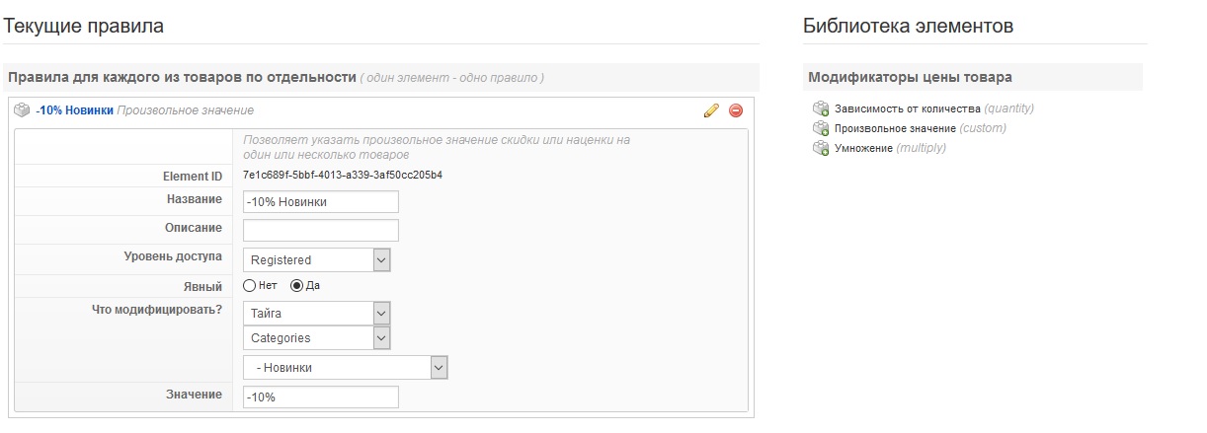Select the Нет radio button
This screenshot has width=1207, height=433.
[249, 285]
